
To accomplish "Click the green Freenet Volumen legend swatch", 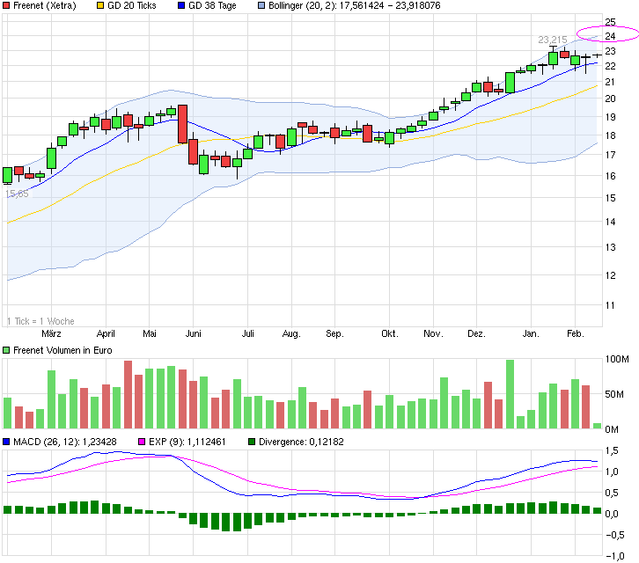I will point(6,350).
